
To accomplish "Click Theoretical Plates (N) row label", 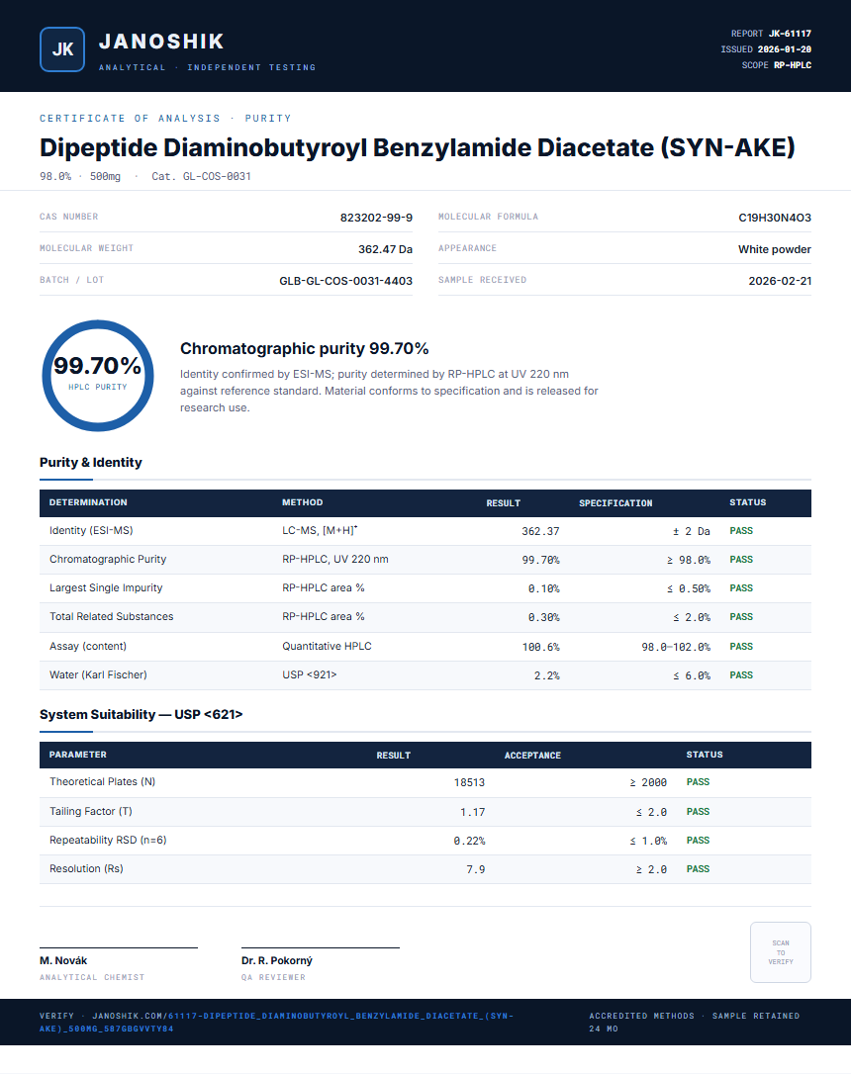I will pos(102,781).
